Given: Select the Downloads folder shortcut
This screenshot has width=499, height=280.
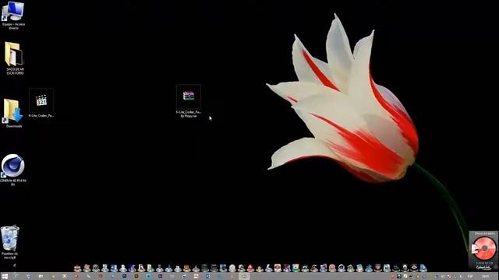Looking at the screenshot, I should point(13,113).
